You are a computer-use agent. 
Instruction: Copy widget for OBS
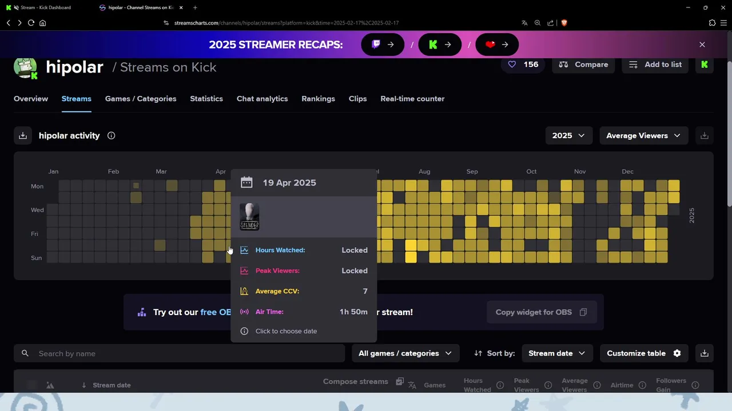541,312
